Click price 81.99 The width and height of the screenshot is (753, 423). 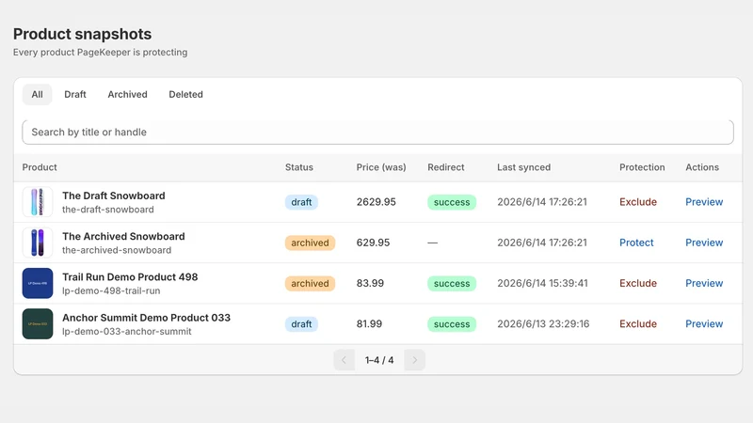(369, 323)
